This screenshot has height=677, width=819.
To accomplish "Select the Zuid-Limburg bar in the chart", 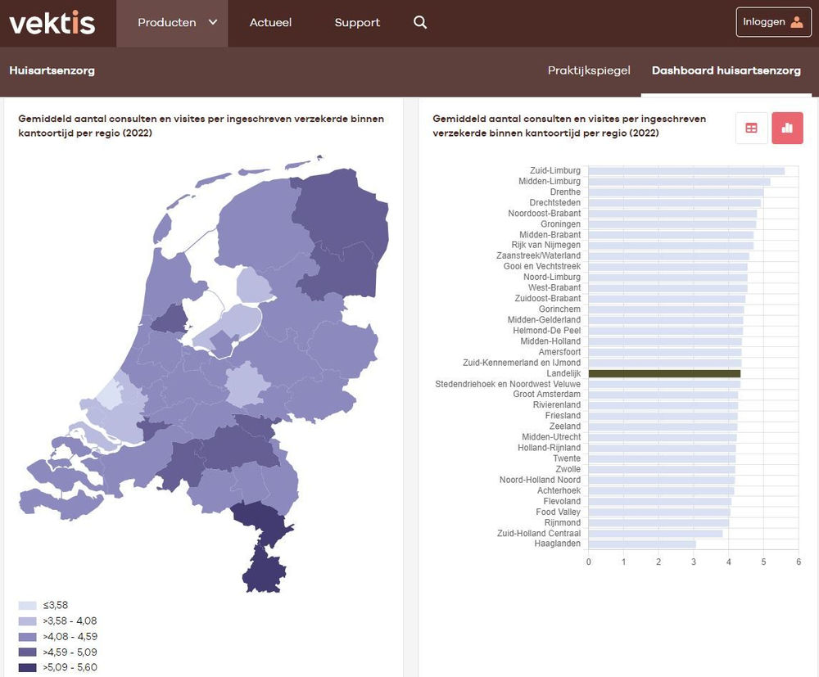I will 684,170.
